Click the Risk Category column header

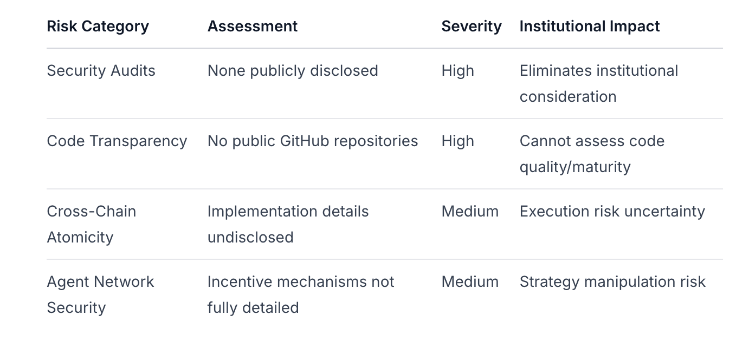pos(98,26)
